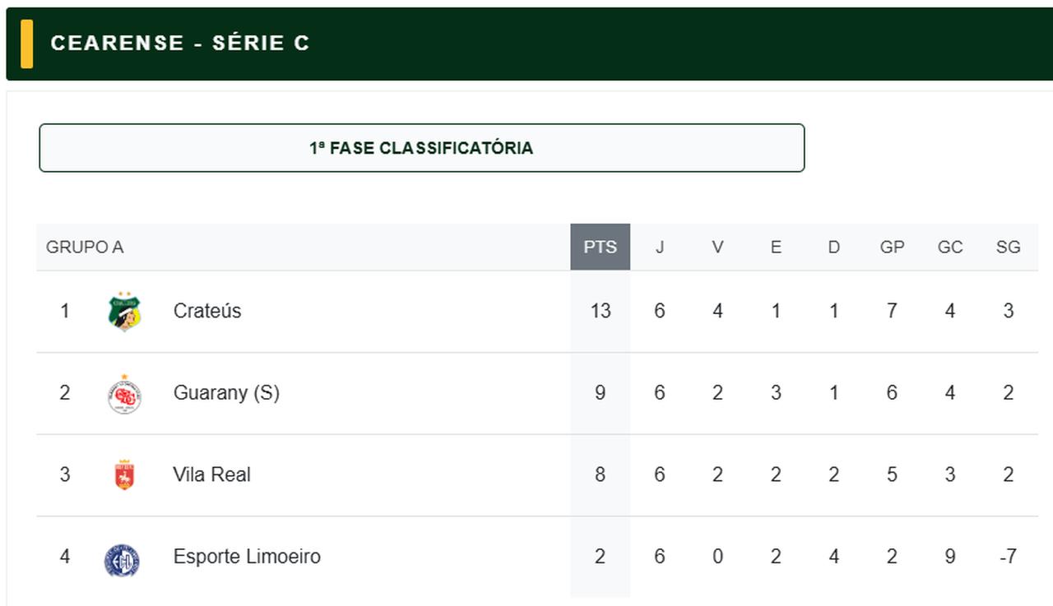Image resolution: width=1053 pixels, height=606 pixels.
Task: Open the Esporte Limoeiro team link
Action: [x=247, y=557]
